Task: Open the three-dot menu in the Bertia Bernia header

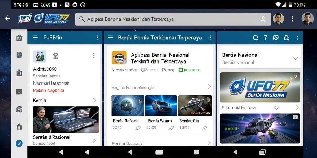Action: (x=210, y=38)
